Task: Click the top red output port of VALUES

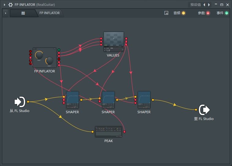Action: [126, 39]
